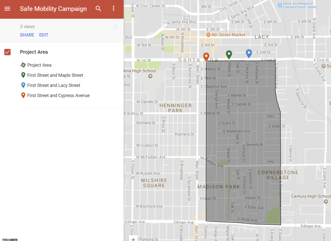The width and height of the screenshot is (331, 241).
Task: Star this map with the star icon
Action: tap(115, 27)
